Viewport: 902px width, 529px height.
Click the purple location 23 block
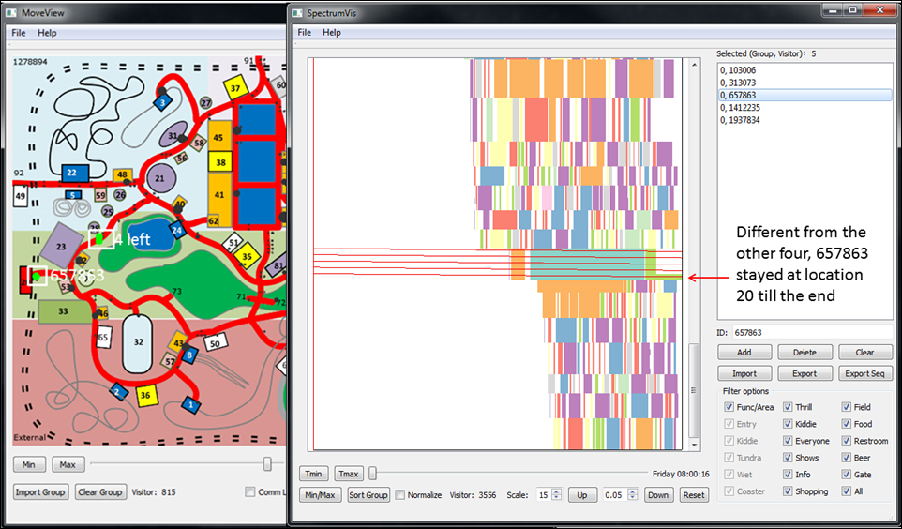(x=62, y=247)
